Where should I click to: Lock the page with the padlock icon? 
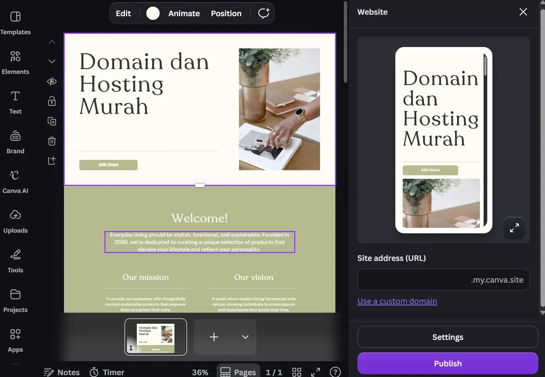52,101
